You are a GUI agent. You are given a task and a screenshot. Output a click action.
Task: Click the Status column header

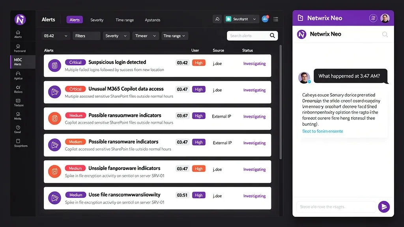tap(247, 50)
